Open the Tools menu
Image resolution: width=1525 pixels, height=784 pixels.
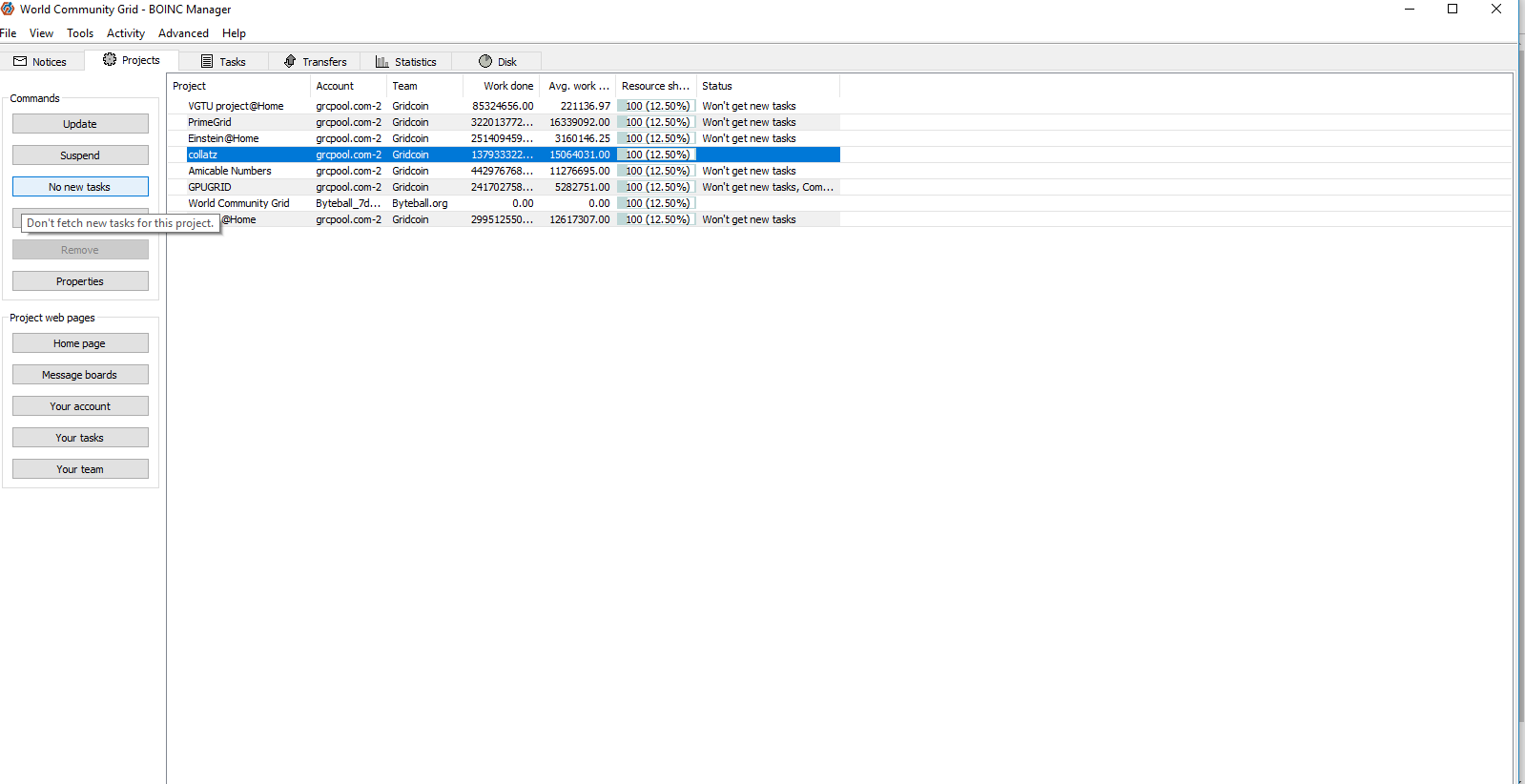[x=80, y=33]
